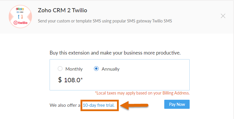Click the Pay Now button
The width and height of the screenshot is (234, 119).
pos(177,104)
